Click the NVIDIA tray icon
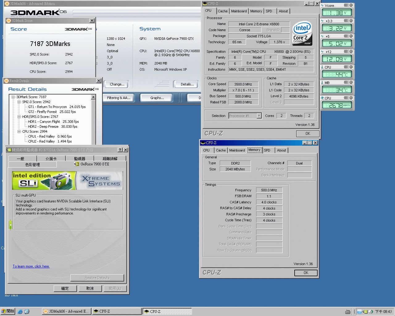Screen dimensions: 395x316 pyautogui.click(x=365, y=312)
